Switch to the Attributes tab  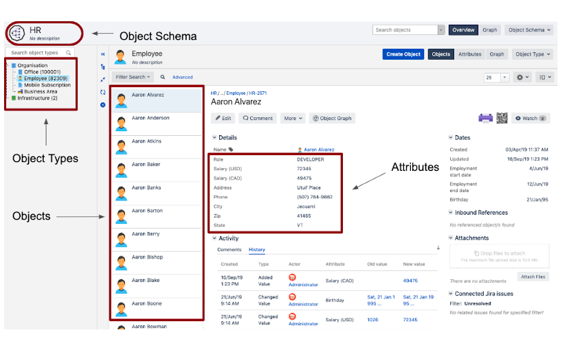tap(469, 54)
